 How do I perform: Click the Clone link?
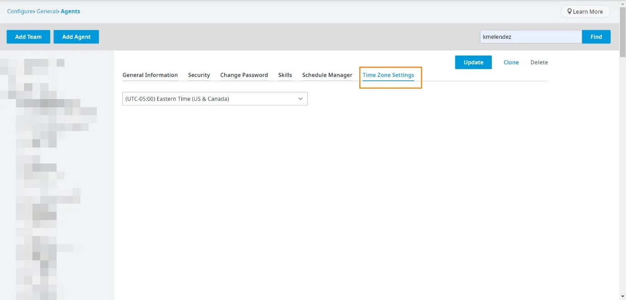[x=511, y=63]
